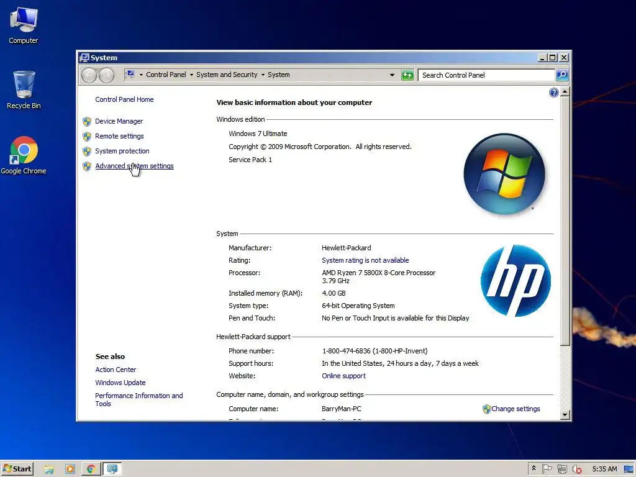
Task: Open the Action Center flag tray icon
Action: pyautogui.click(x=547, y=469)
